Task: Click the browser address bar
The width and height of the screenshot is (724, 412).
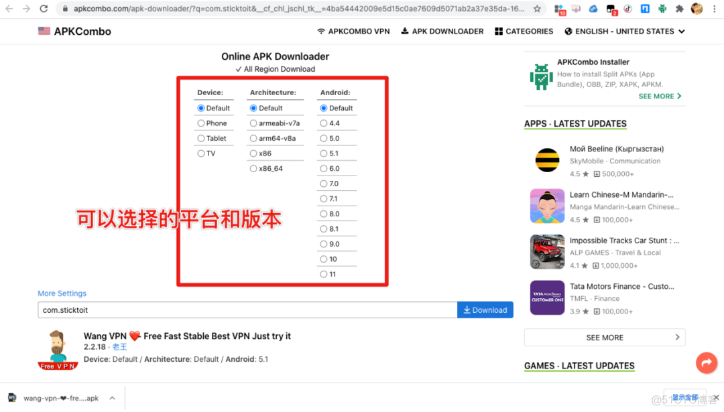Action: coord(299,8)
